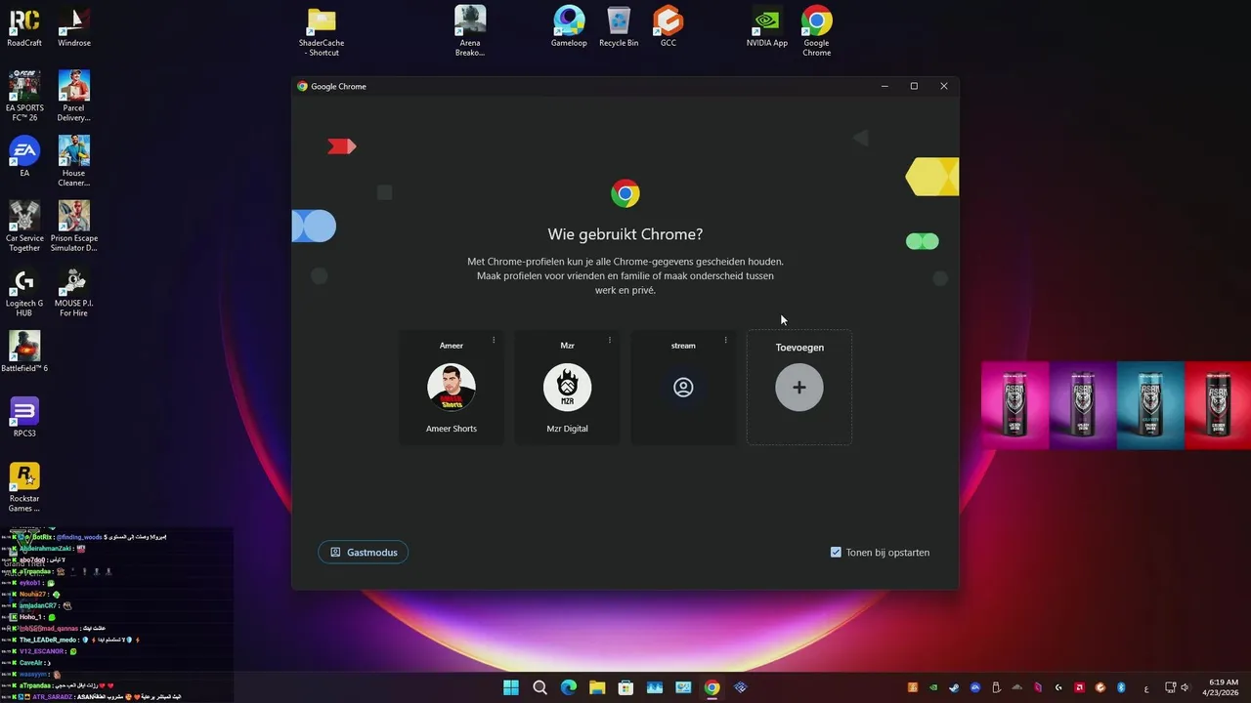The image size is (1251, 703).
Task: Select Car Service Together desktop icon
Action: [x=24, y=227]
